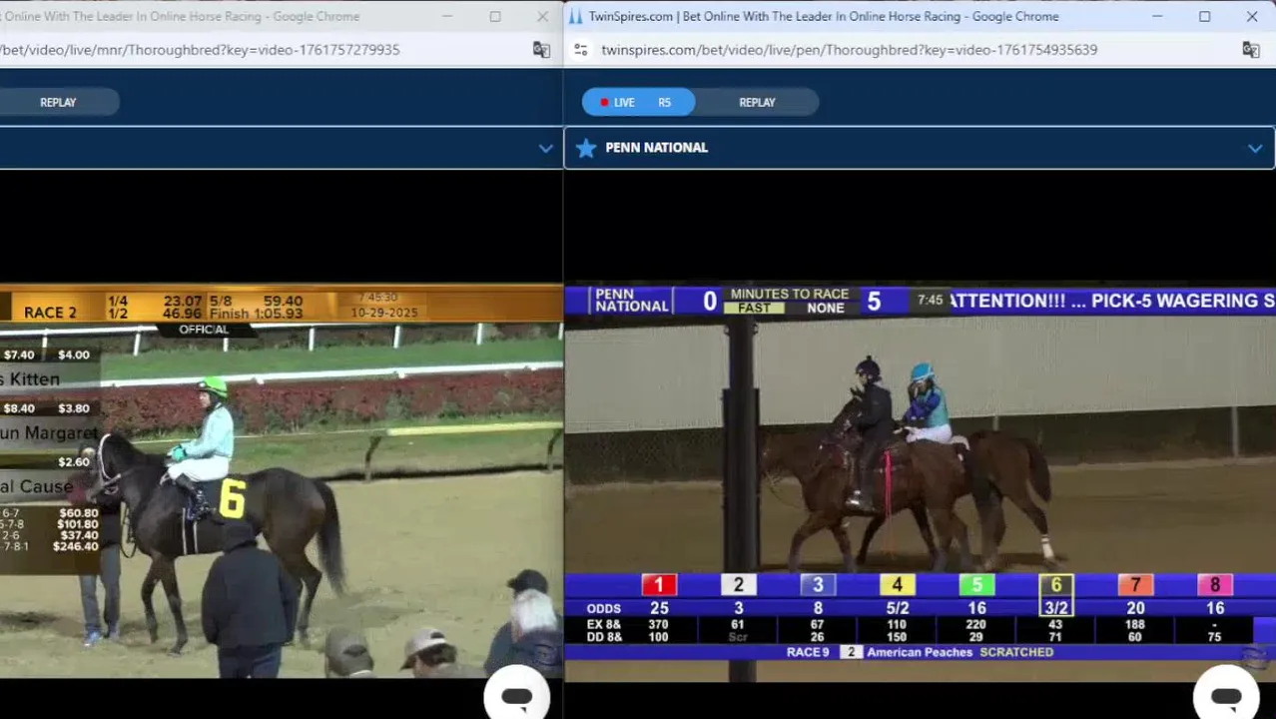Open chat bubble in right window
Viewport: 1276px width, 719px height.
click(x=1226, y=695)
